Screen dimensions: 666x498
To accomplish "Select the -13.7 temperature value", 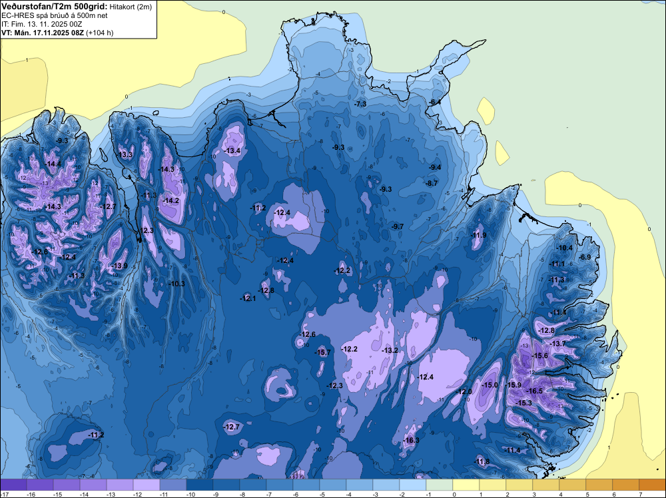I will click(558, 344).
